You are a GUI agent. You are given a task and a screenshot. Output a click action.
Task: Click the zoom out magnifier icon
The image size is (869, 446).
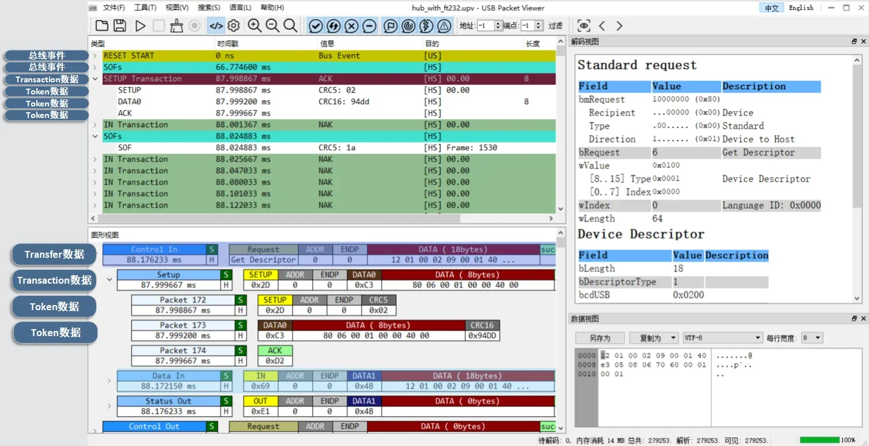272,25
